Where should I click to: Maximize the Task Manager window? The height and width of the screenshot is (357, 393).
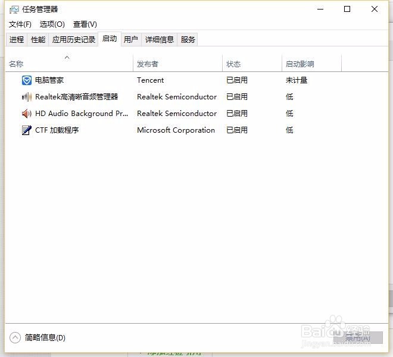[347, 10]
